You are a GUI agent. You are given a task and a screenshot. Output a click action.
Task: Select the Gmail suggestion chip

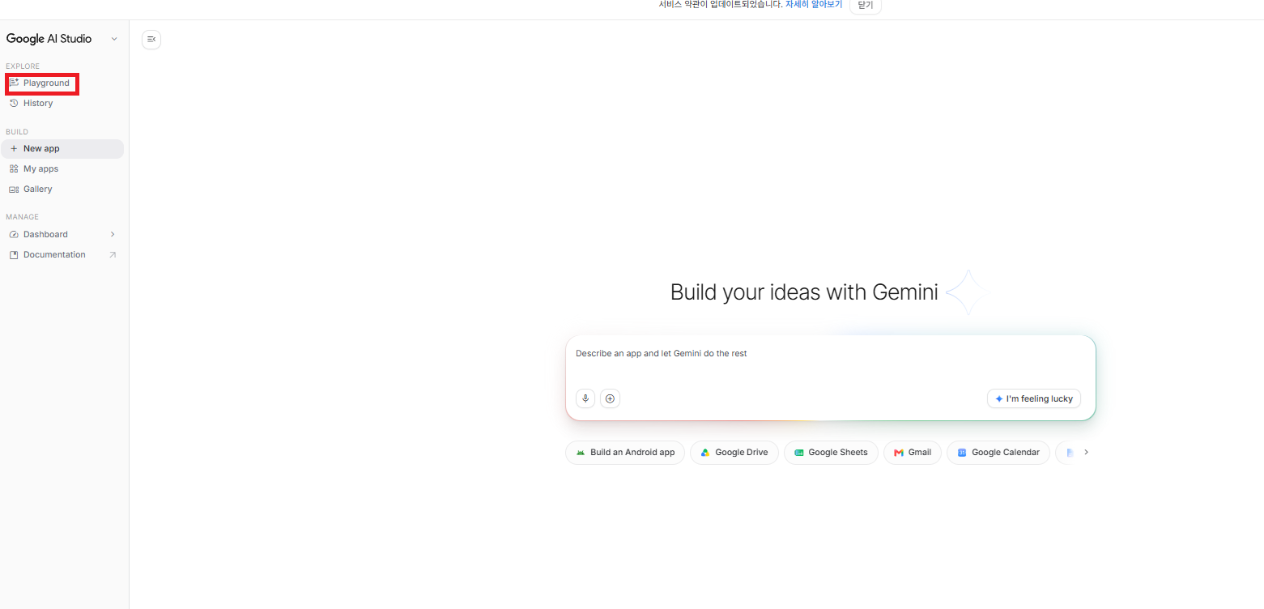[x=913, y=453]
